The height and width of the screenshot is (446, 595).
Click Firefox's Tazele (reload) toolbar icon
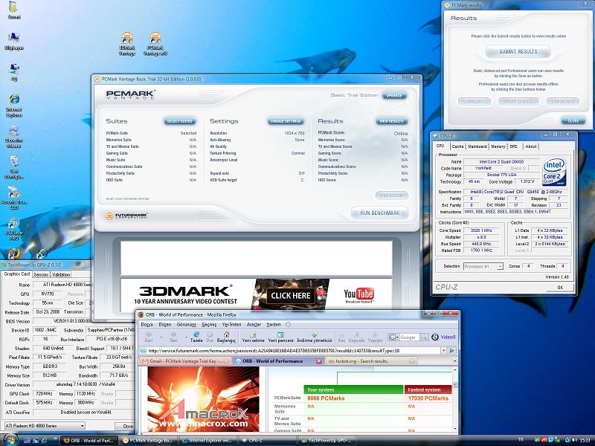pos(196,337)
